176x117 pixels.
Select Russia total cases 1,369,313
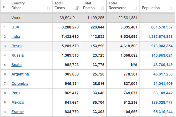pyautogui.click(x=70, y=55)
